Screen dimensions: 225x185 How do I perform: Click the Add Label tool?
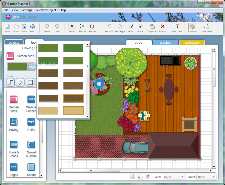point(177,28)
